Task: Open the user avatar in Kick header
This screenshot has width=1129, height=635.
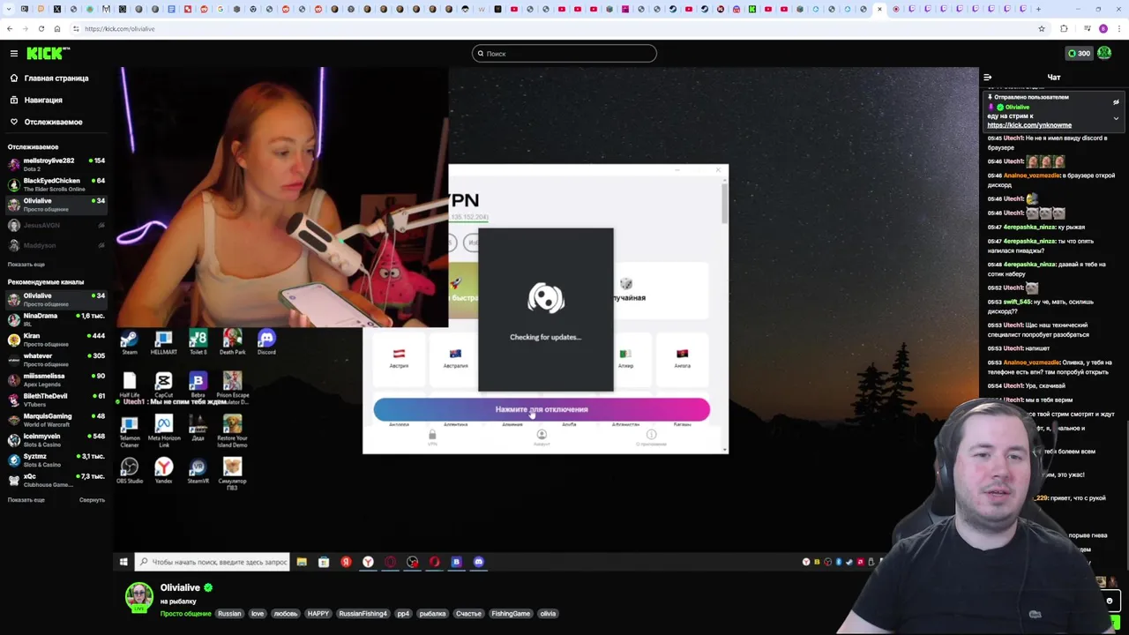Action: click(1104, 53)
